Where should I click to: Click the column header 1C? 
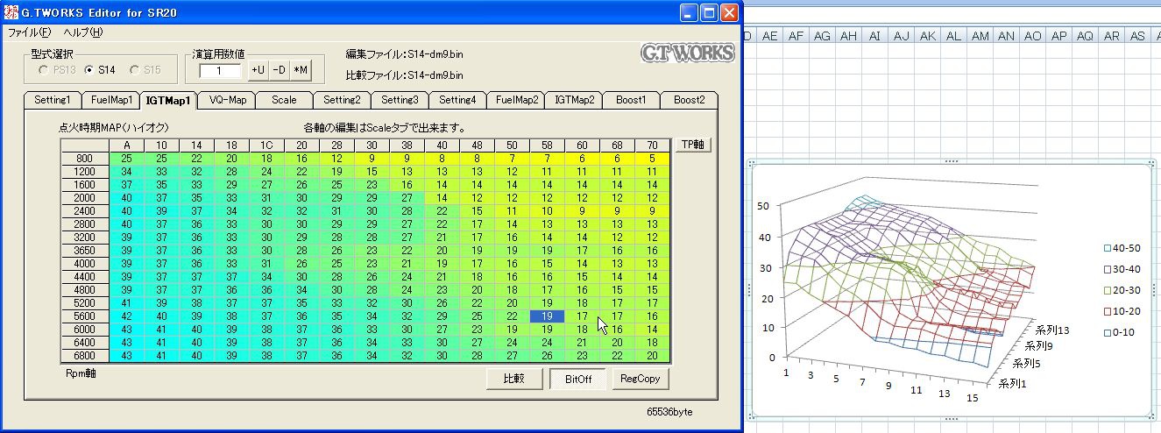click(267, 145)
